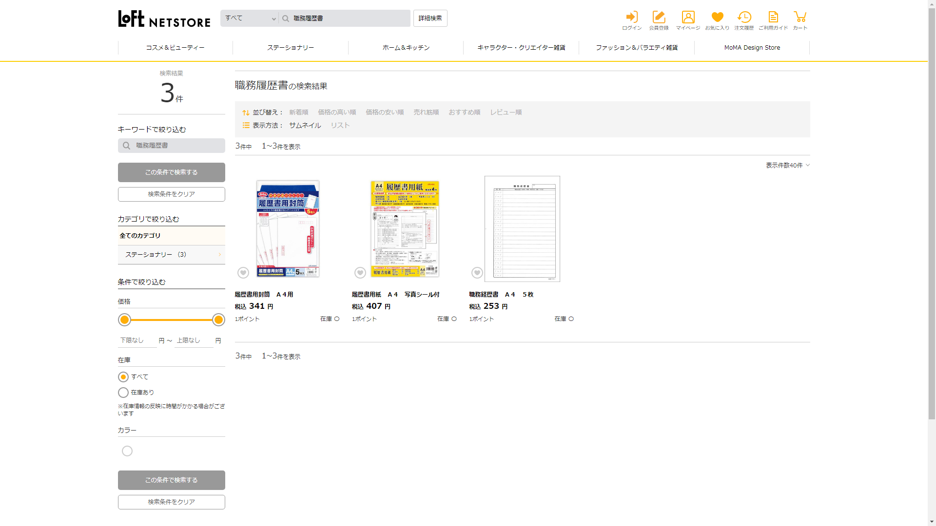
Task: Click the 詳細検索 button
Action: [430, 19]
